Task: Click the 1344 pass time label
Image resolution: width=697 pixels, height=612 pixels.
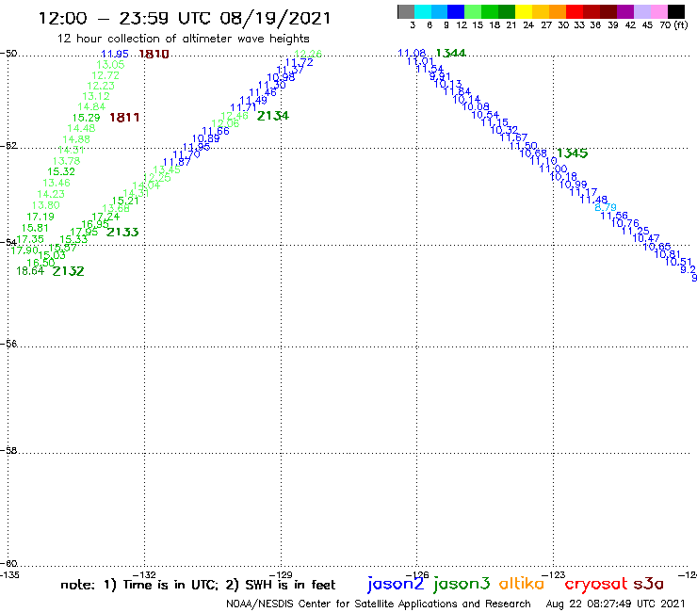Action: tap(451, 54)
